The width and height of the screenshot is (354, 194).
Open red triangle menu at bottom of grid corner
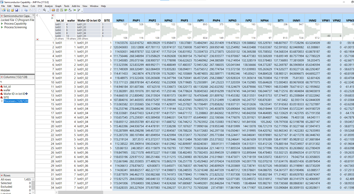(x=37, y=39)
